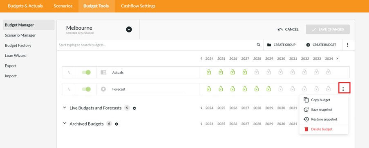Click the Forecast budget name field
This screenshot has height=148, width=369.
point(149,89)
